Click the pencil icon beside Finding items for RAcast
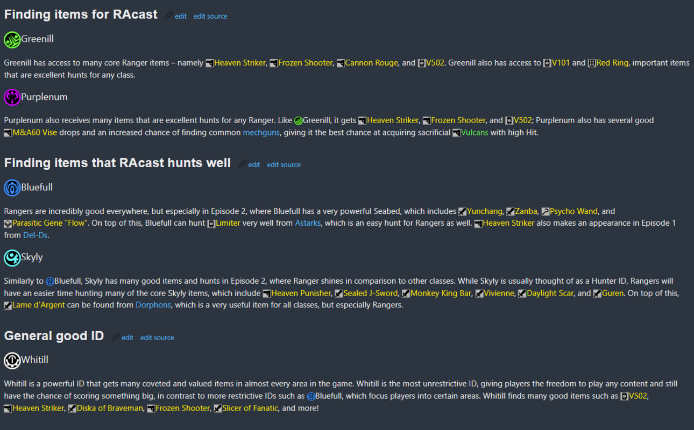 click(x=169, y=16)
